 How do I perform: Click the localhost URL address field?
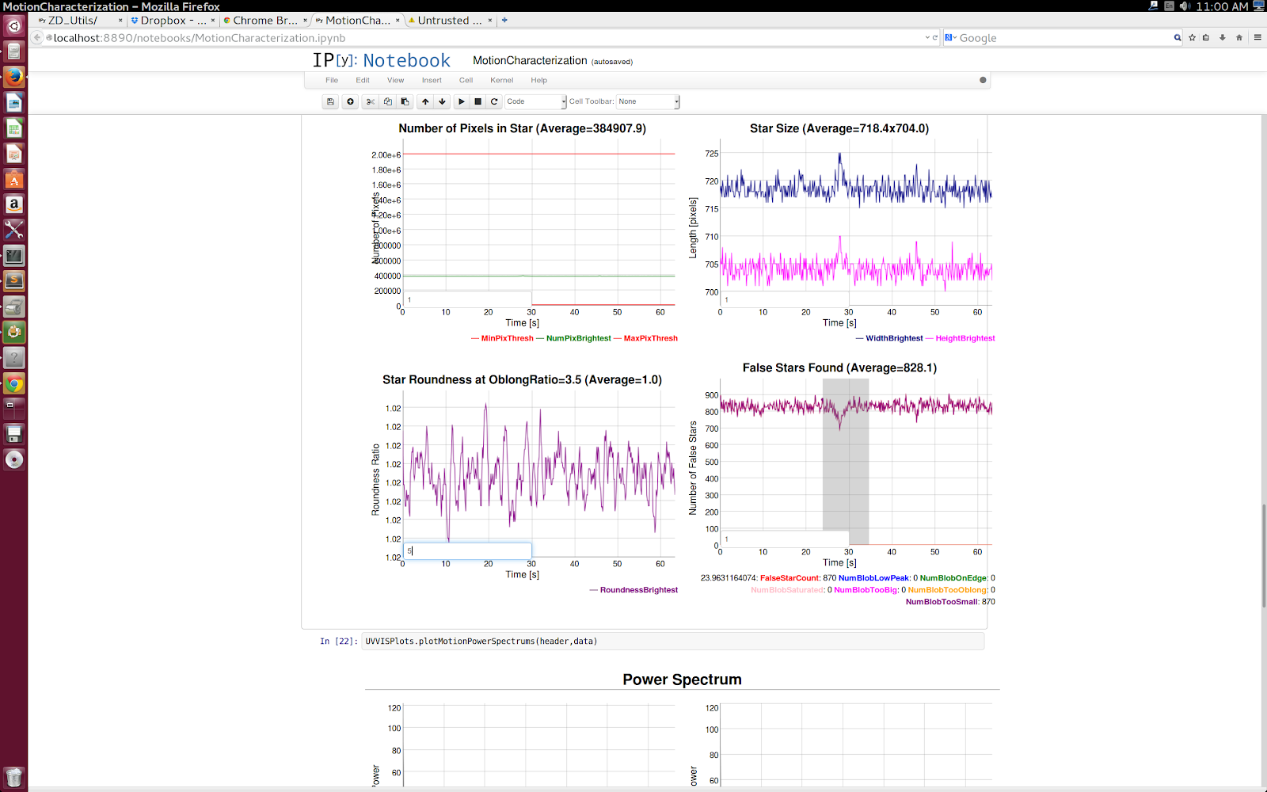pos(483,37)
